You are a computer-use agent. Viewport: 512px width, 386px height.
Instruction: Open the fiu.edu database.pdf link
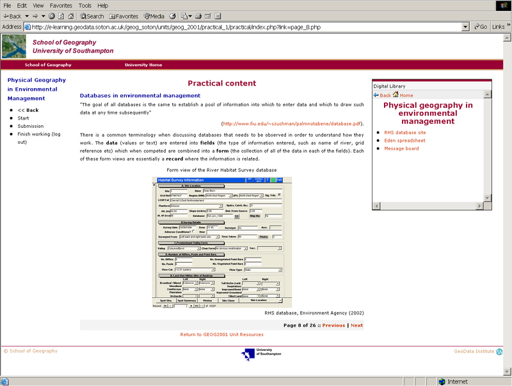tap(292, 123)
